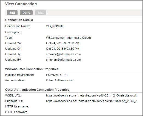
Task: Click the Updated On date value
Action: pos(62,49)
